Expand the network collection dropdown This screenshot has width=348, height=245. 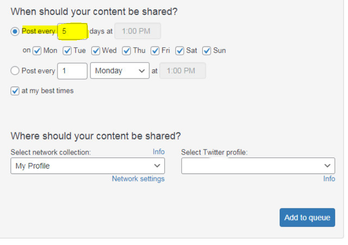click(x=87, y=166)
